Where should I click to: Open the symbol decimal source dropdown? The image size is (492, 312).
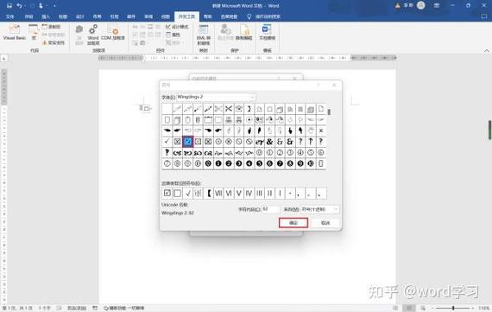pyautogui.click(x=336, y=209)
